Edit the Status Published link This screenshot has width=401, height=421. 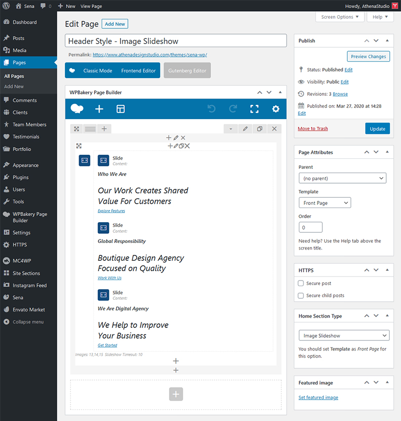(348, 70)
